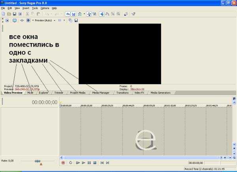Open the Video Output FX icon
The width and height of the screenshot is (237, 172).
22,21
